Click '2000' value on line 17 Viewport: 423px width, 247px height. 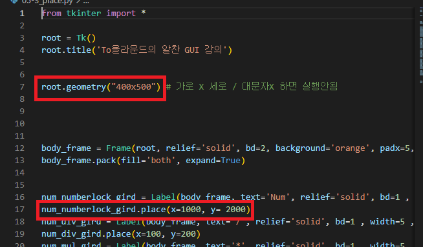tap(235, 210)
